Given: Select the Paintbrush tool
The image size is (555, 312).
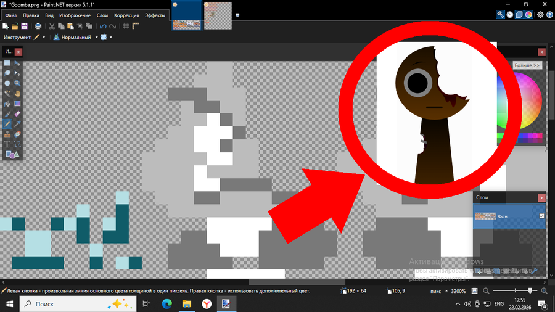Looking at the screenshot, I should [x=7, y=114].
